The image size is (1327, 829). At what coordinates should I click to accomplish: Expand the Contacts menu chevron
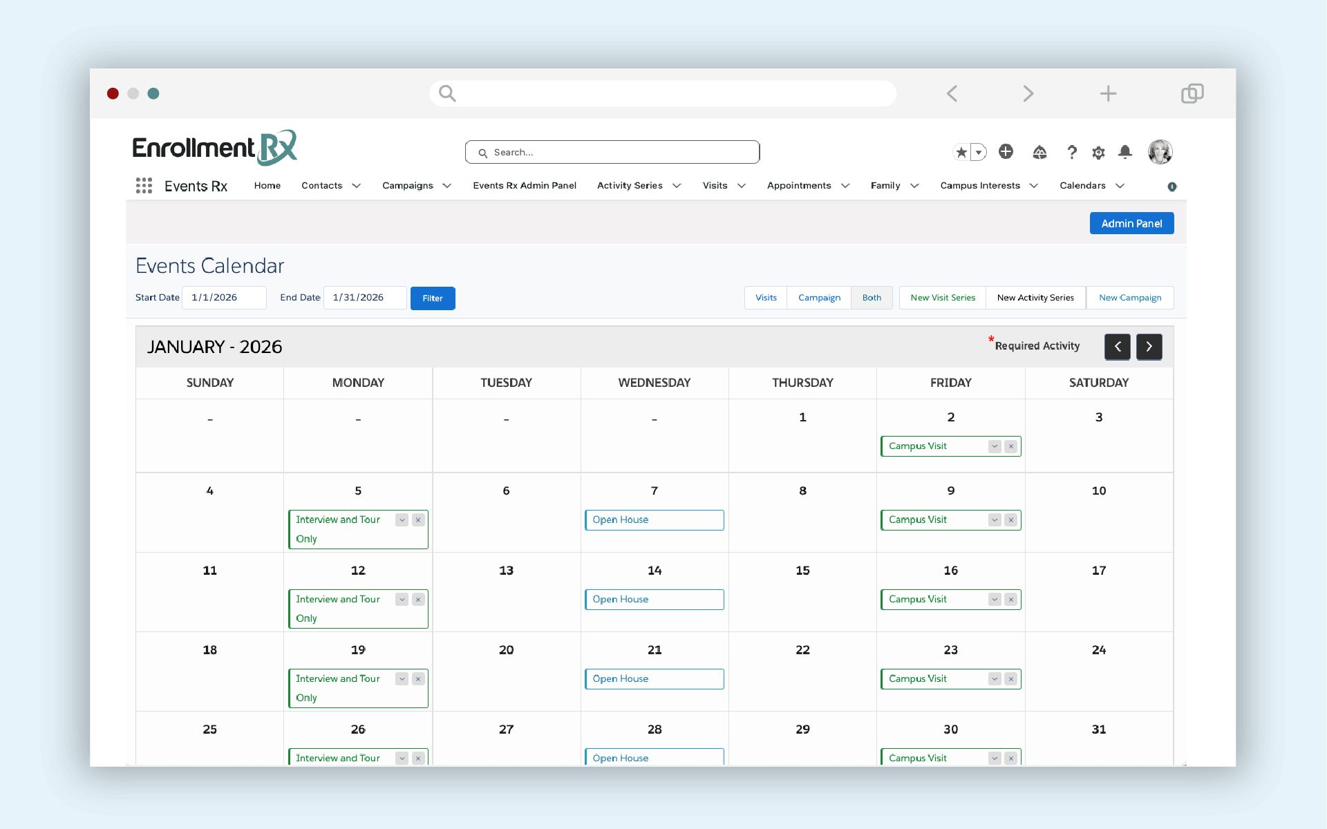357,186
